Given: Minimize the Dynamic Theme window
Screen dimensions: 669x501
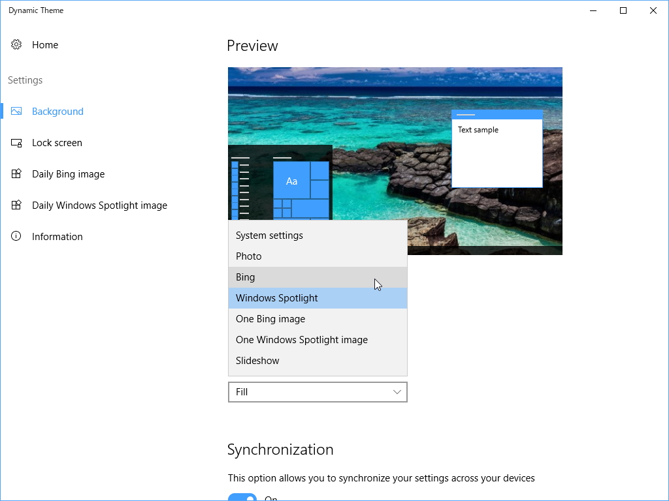Looking at the screenshot, I should click(x=593, y=10).
